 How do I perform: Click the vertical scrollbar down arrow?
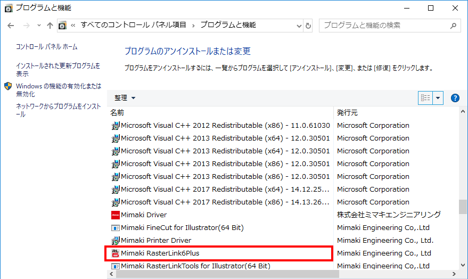pyautogui.click(x=463, y=265)
